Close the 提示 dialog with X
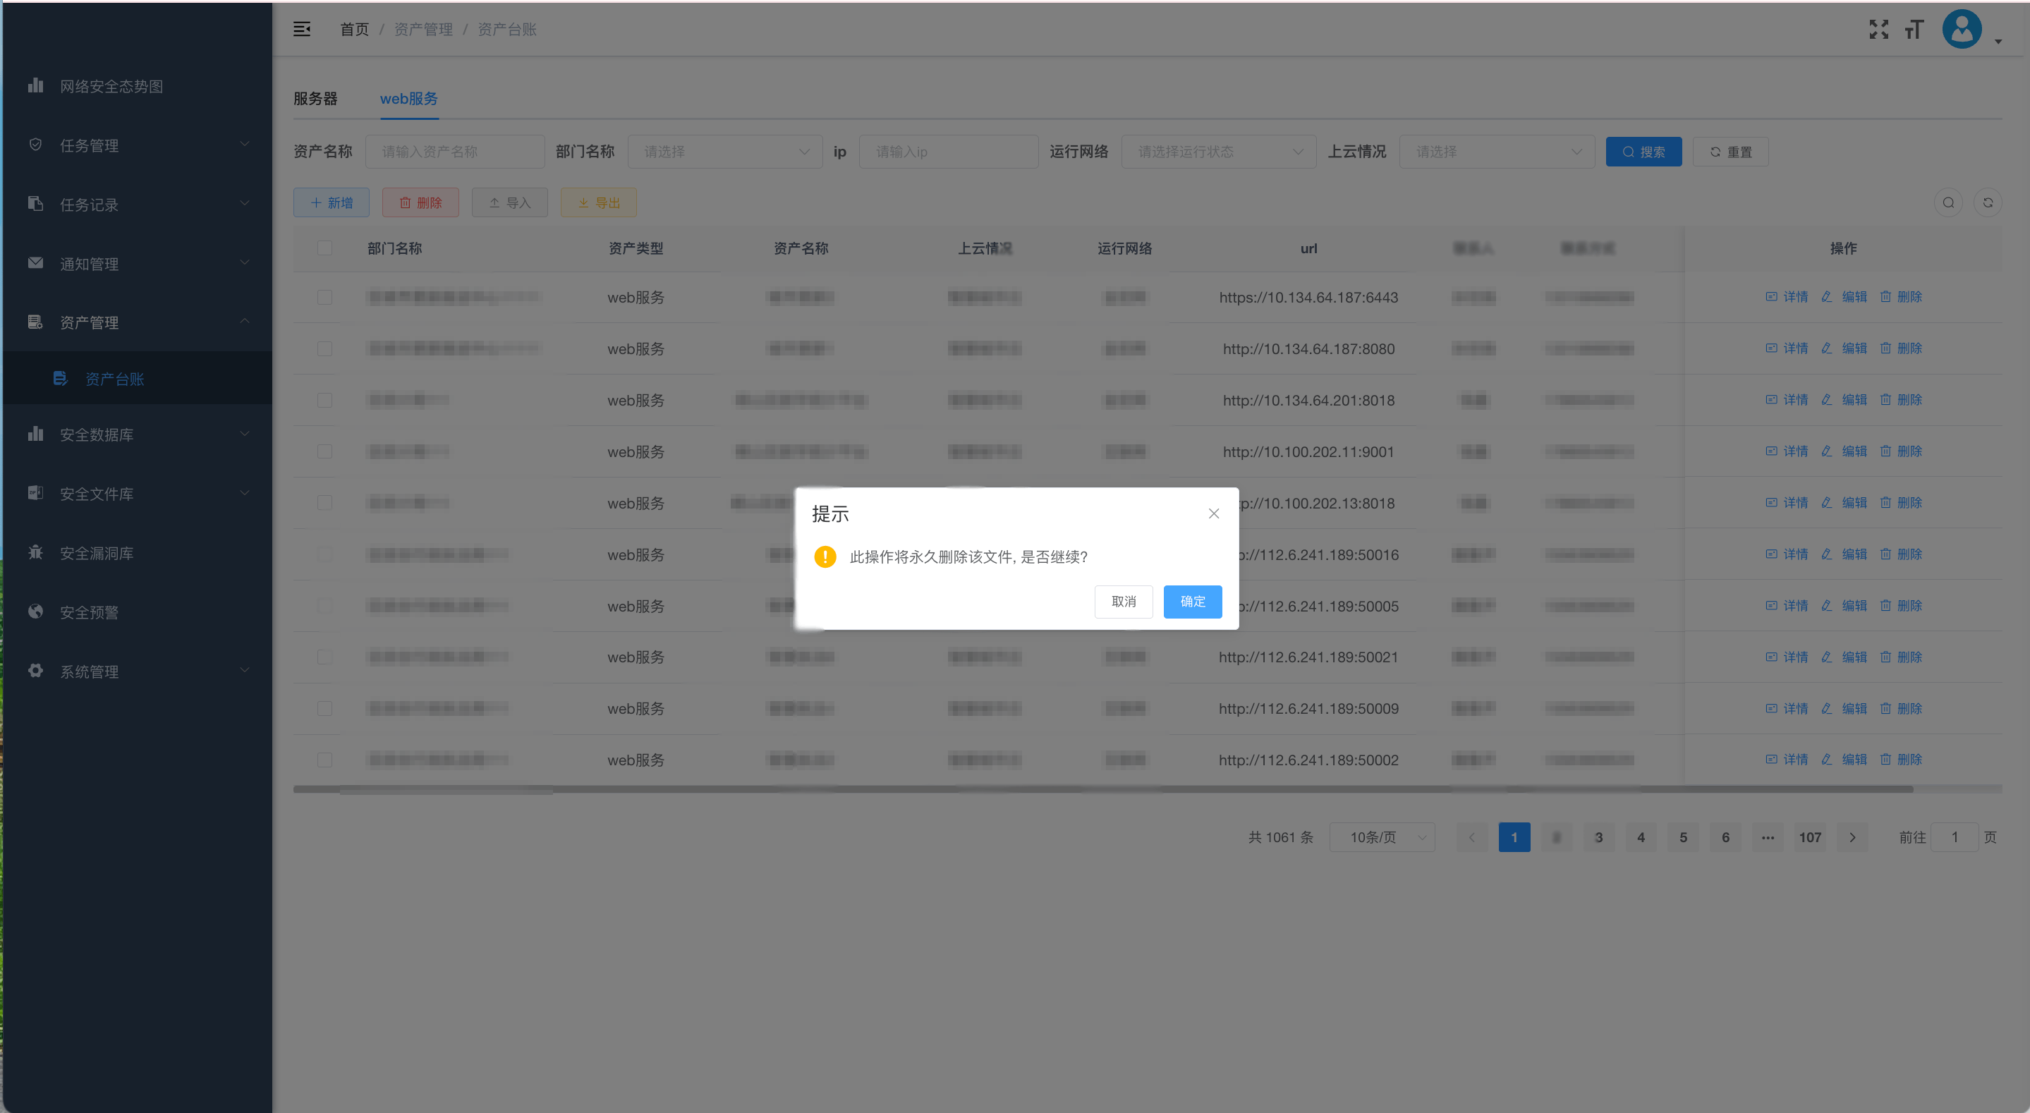This screenshot has width=2030, height=1113. click(1214, 514)
